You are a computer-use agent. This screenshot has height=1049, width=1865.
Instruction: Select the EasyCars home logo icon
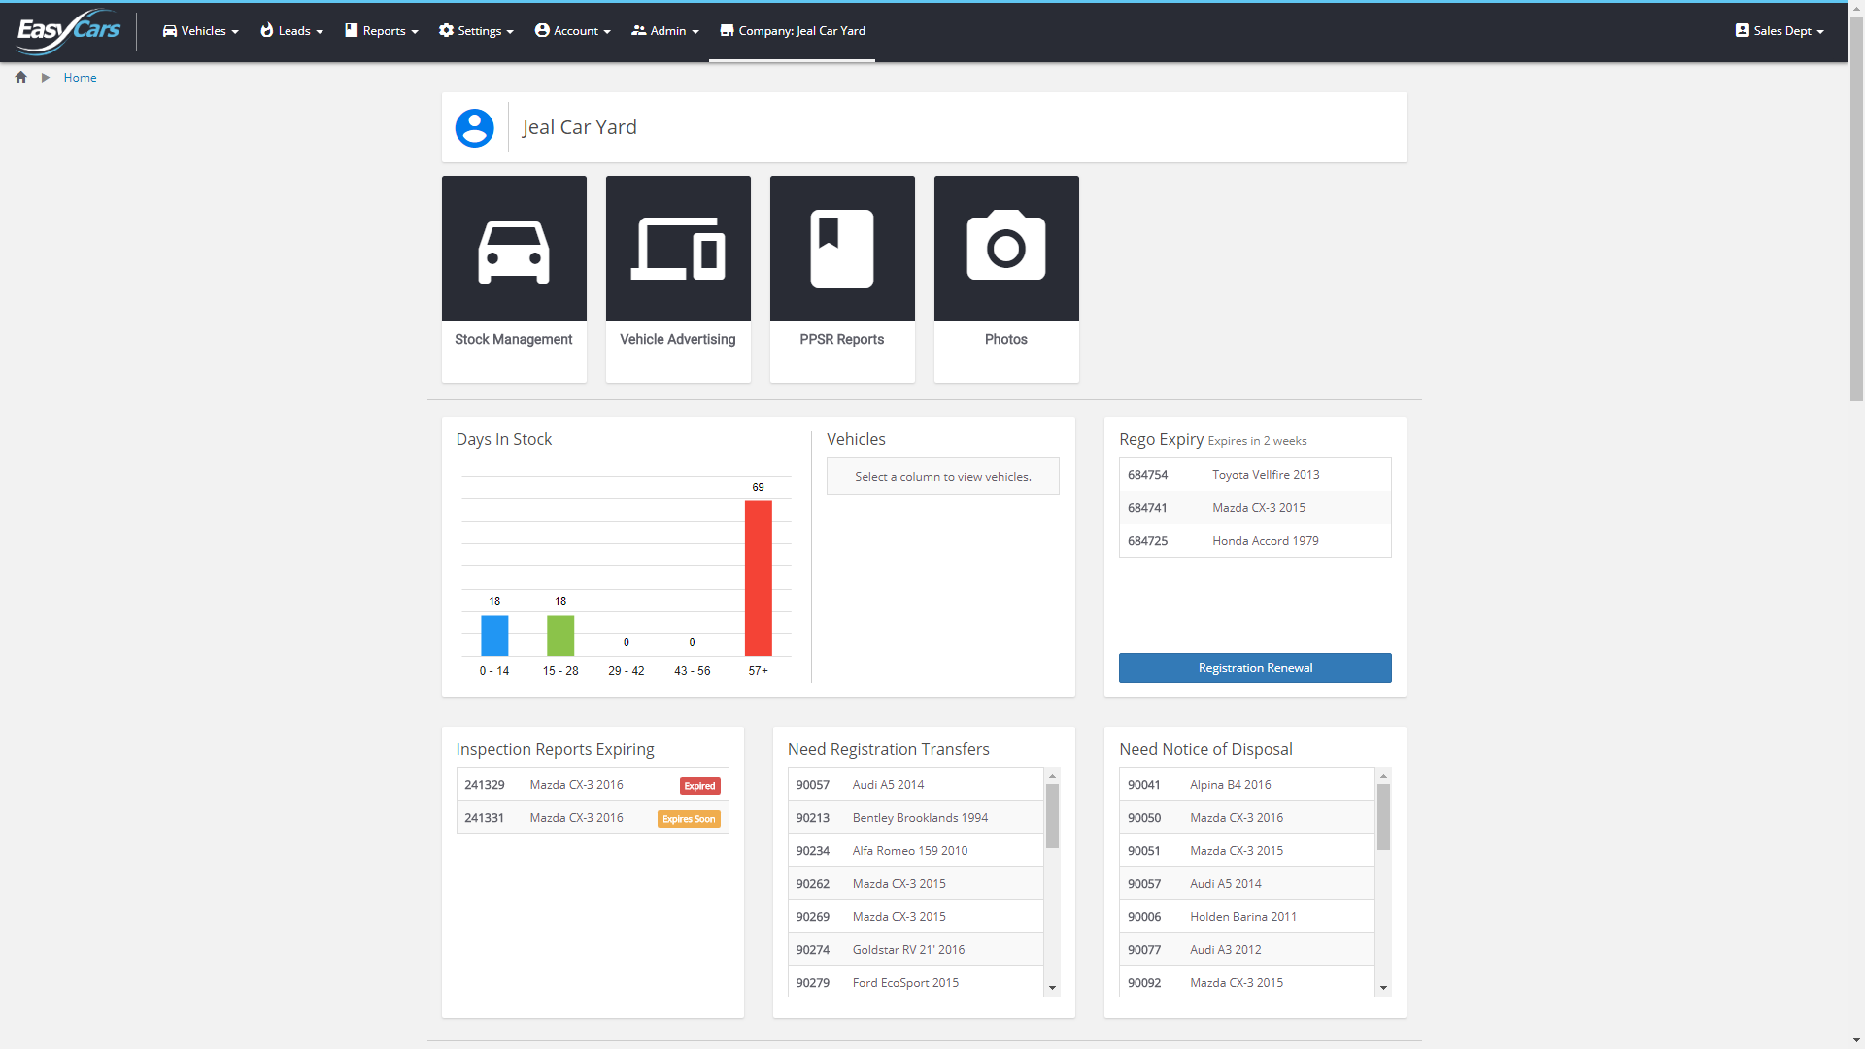click(68, 31)
